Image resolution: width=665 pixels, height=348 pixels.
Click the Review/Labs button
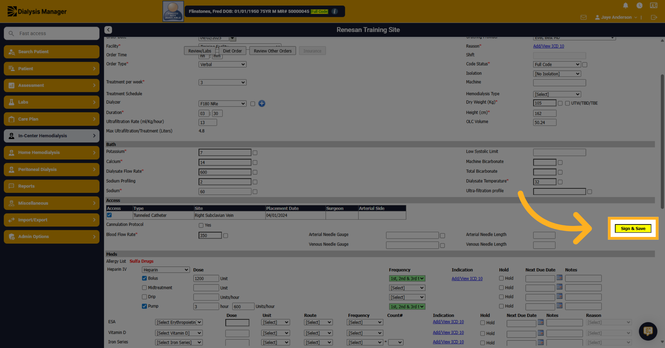(x=200, y=51)
